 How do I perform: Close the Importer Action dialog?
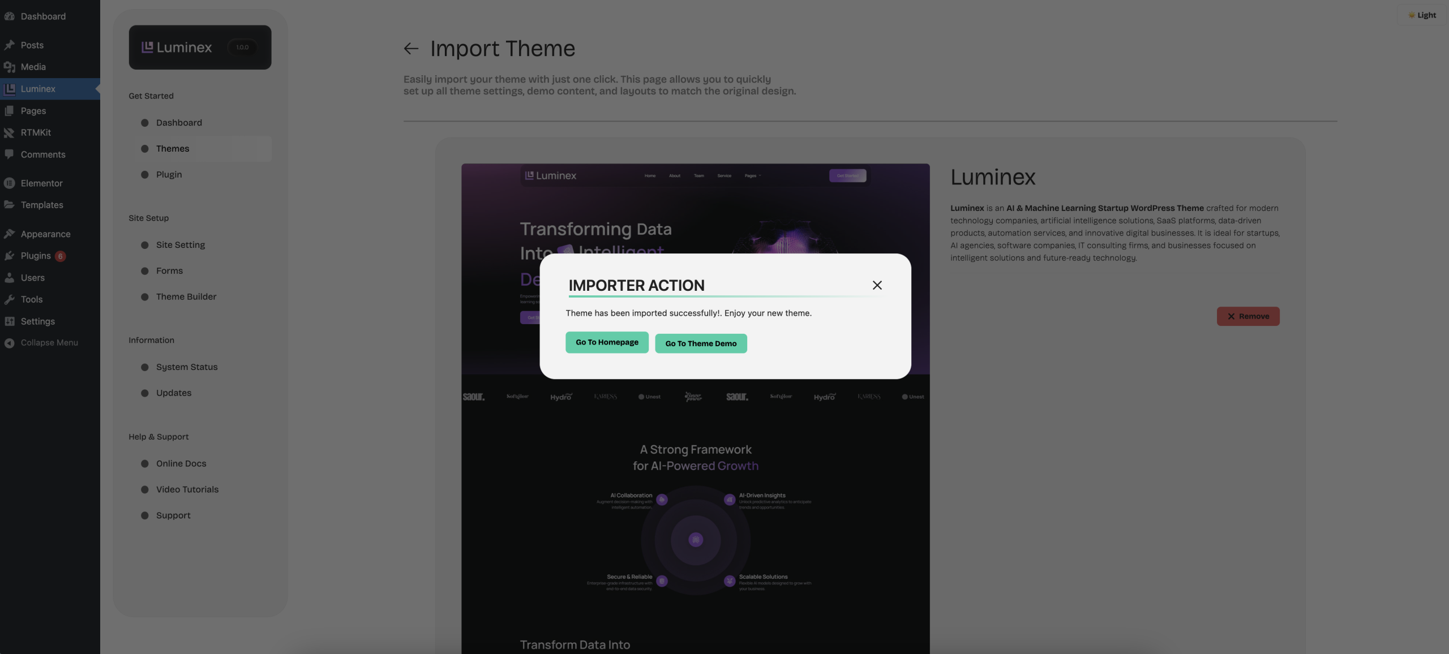tap(877, 285)
